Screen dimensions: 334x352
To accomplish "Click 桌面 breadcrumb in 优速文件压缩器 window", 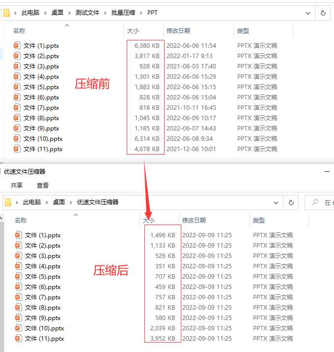I will point(58,202).
